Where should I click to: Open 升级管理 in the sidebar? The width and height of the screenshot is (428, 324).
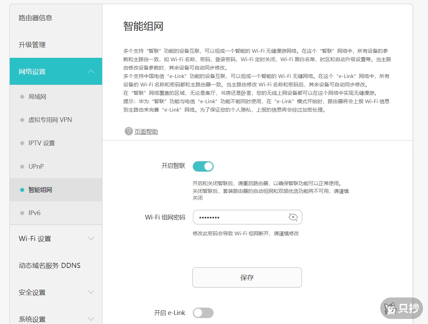click(32, 45)
